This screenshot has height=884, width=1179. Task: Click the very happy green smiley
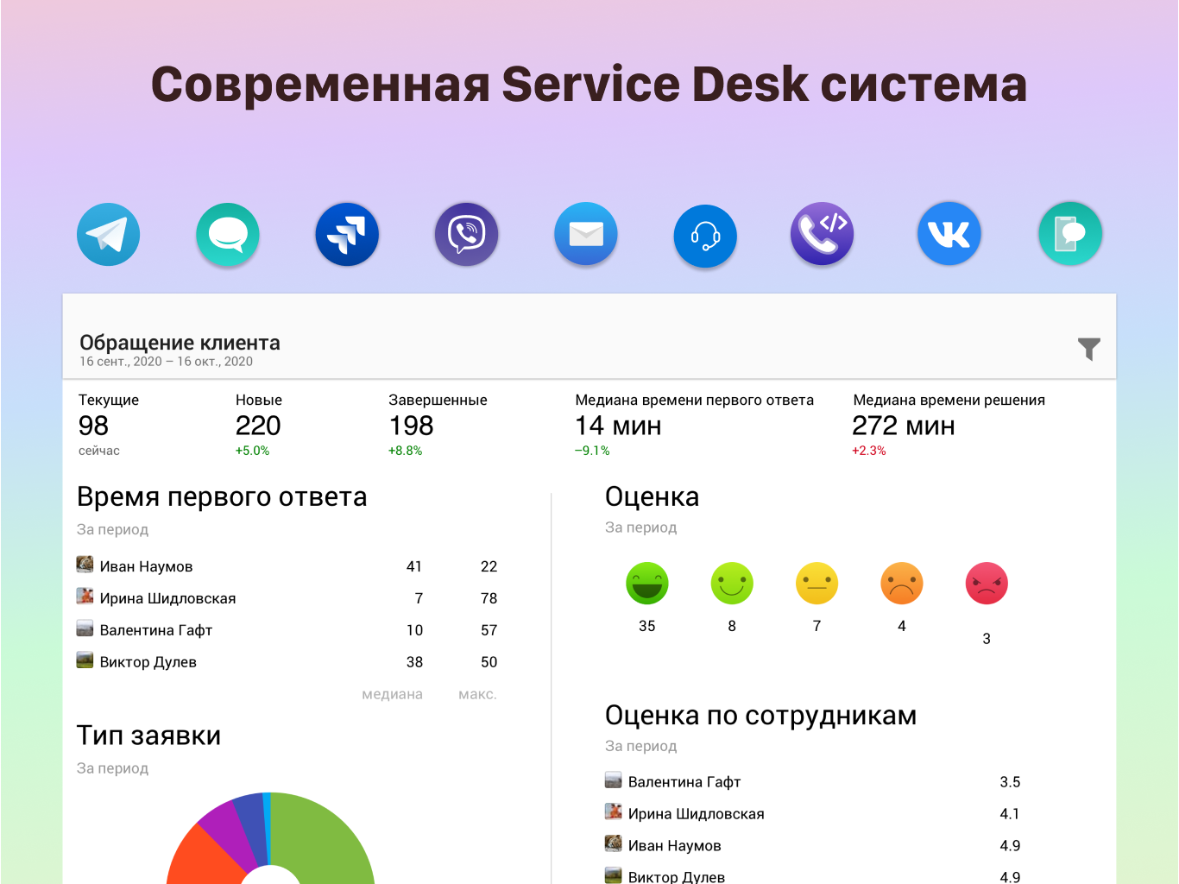(647, 584)
